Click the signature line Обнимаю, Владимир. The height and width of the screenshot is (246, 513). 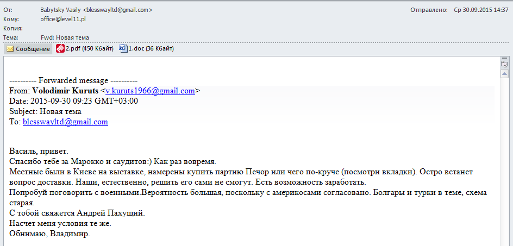pos(50,234)
